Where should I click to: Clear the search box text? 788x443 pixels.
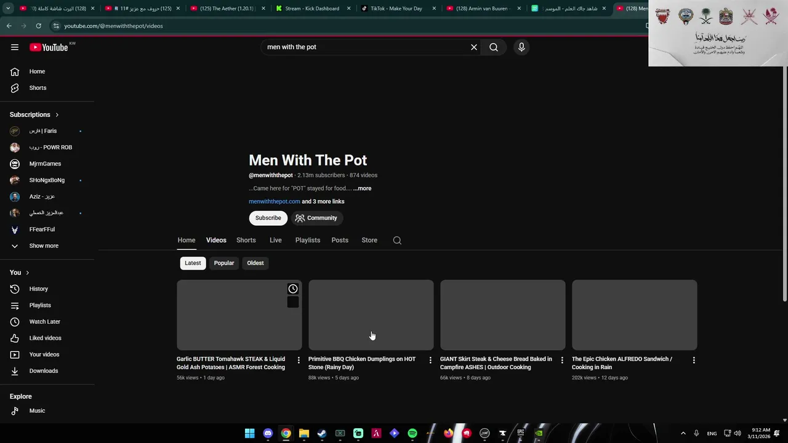pyautogui.click(x=474, y=47)
